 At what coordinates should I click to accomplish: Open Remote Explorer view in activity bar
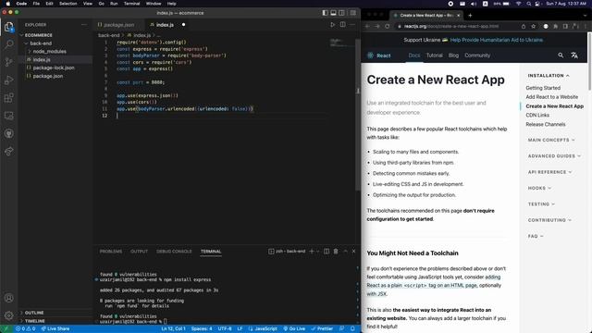(x=8, y=116)
